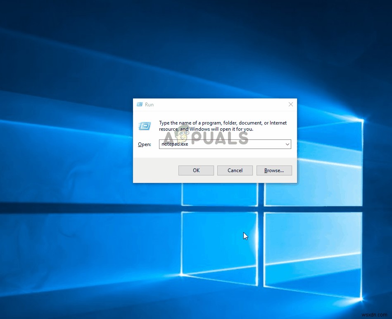Click the Run icon in the title bar
392x319 pixels.
coord(139,104)
